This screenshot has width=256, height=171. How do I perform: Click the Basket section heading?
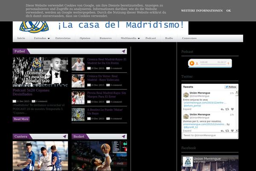pyautogui.click(x=79, y=136)
